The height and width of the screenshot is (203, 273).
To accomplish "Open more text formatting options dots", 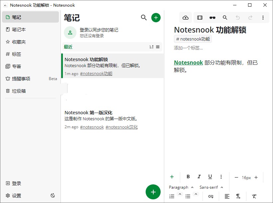I will (x=221, y=177).
